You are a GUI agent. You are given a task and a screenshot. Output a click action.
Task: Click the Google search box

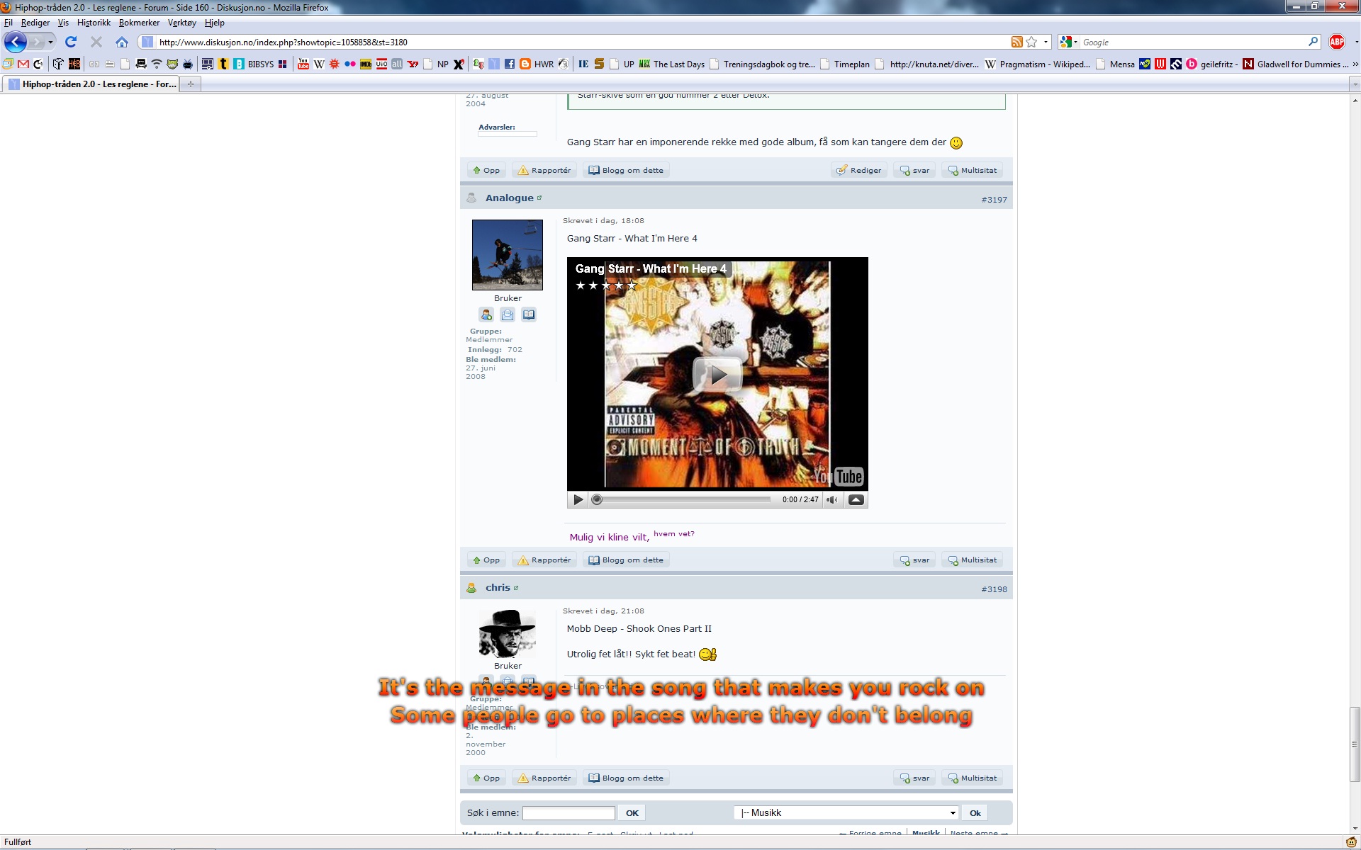coord(1193,42)
